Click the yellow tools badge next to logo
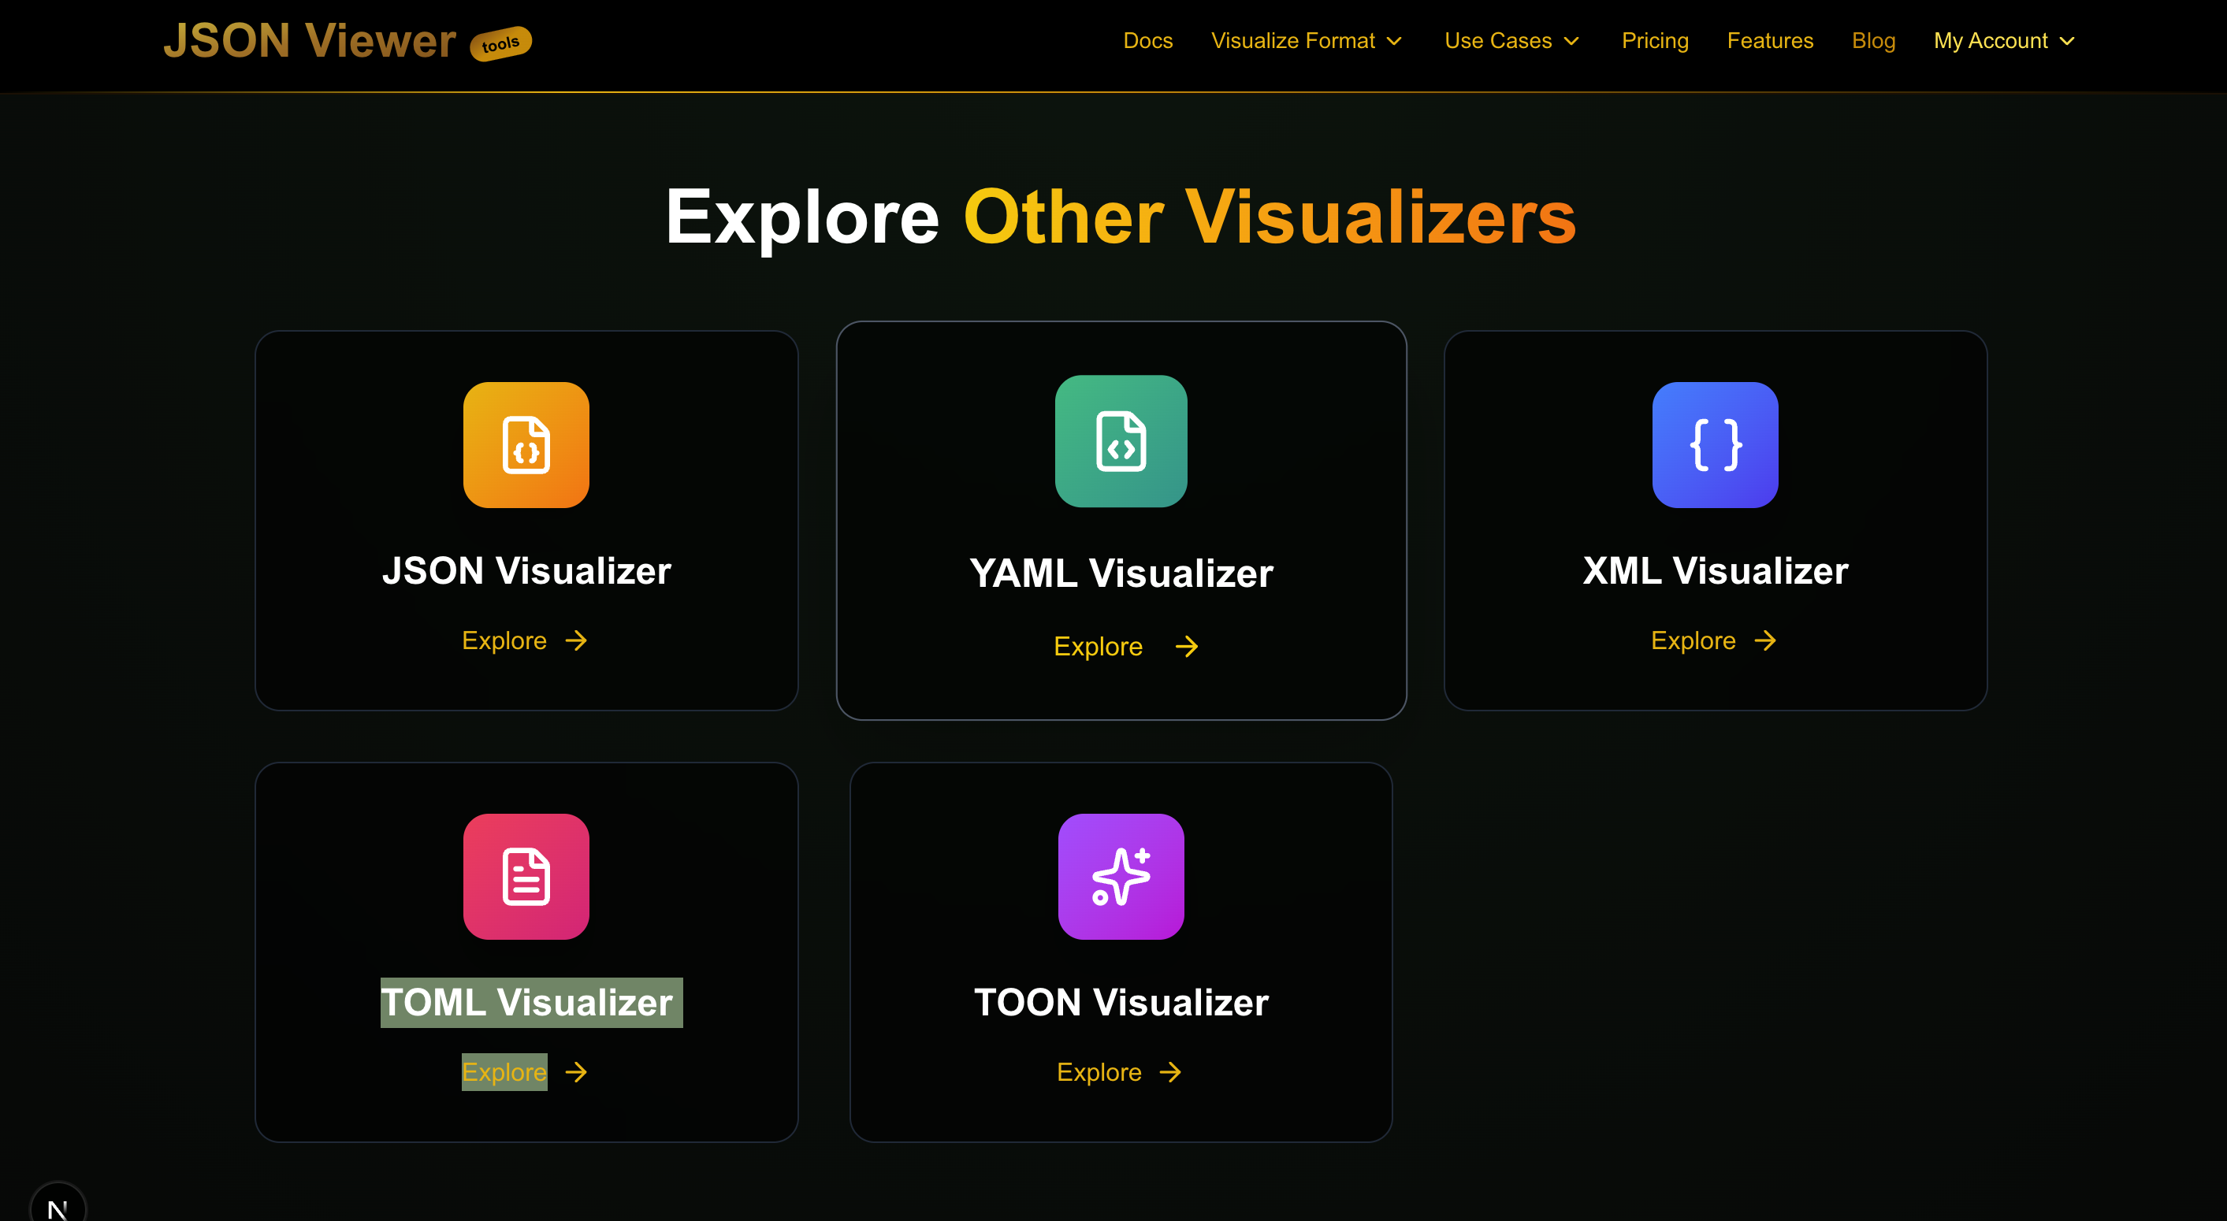This screenshot has height=1221, width=2227. [500, 43]
